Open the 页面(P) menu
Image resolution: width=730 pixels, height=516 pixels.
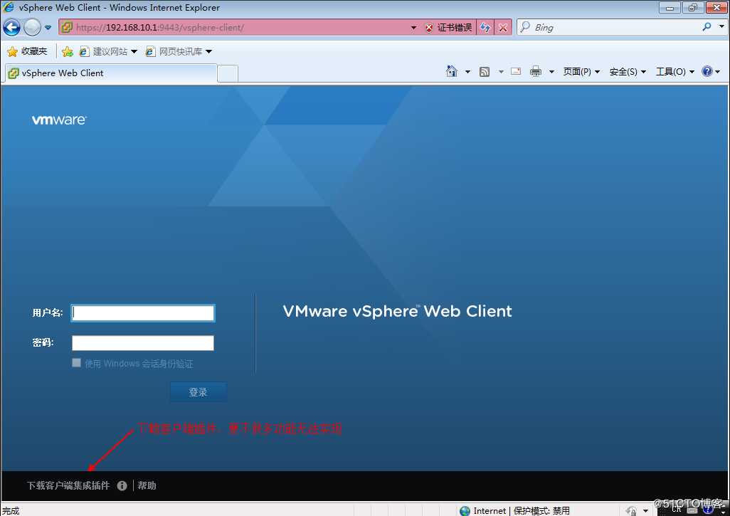point(581,71)
